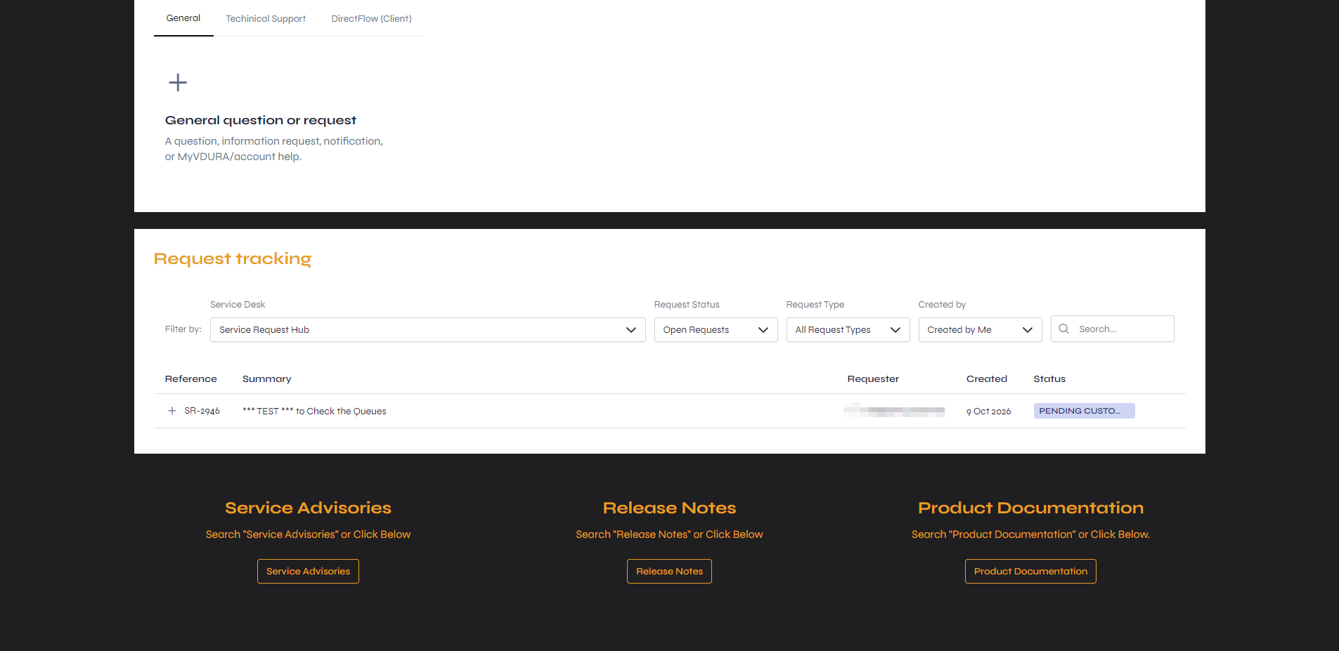The height and width of the screenshot is (651, 1339).
Task: Click the Product Documentation heading
Action: point(1030,508)
